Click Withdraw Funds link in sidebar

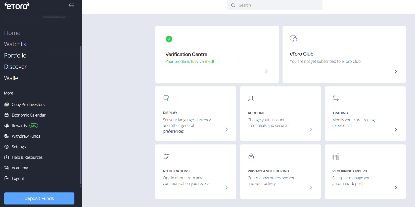26,136
